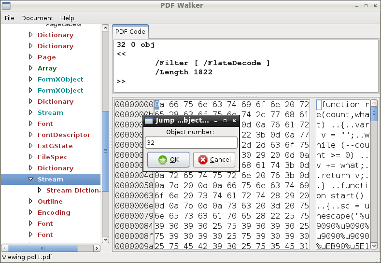
Task: Expand the Stream Dictionary node
Action: coord(40,190)
